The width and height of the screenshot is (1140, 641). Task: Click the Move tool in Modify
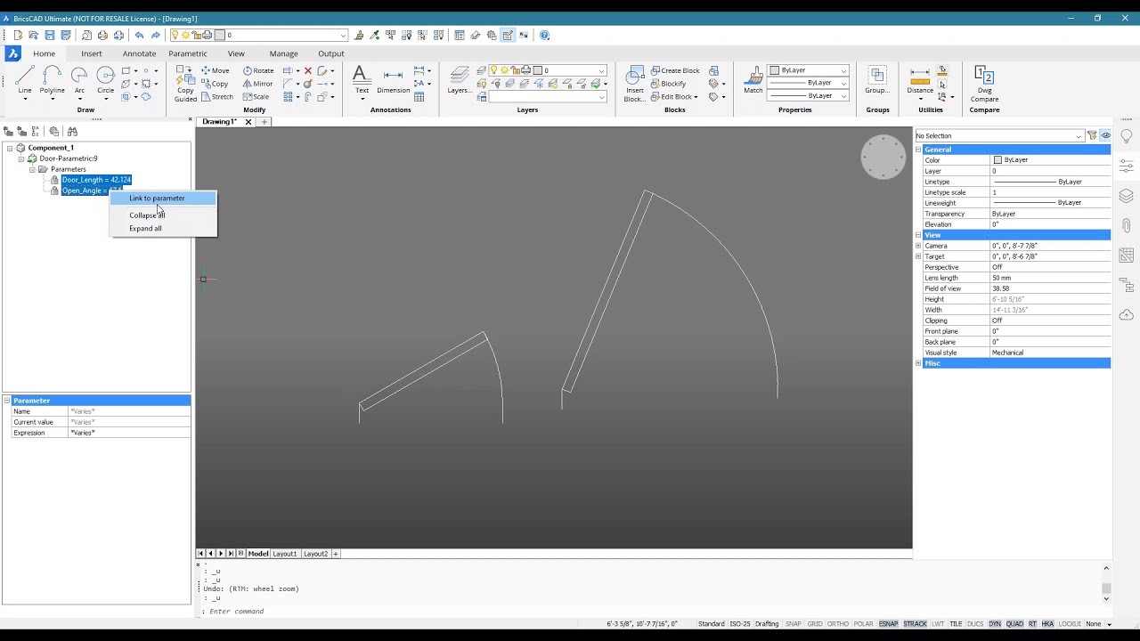(x=215, y=70)
